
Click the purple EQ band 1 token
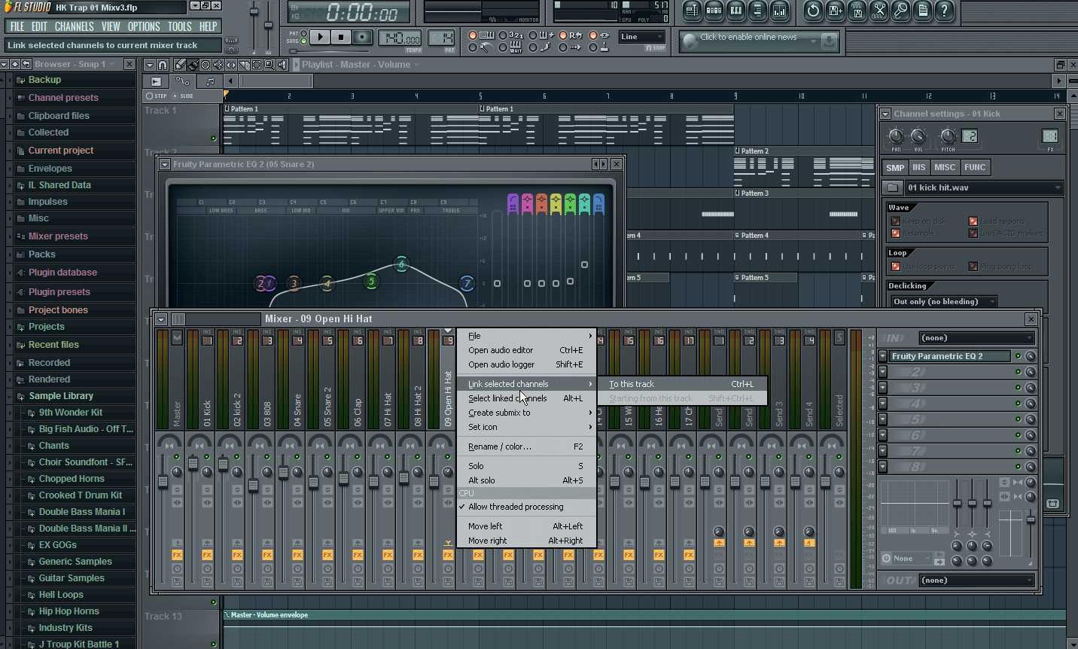[x=513, y=203]
